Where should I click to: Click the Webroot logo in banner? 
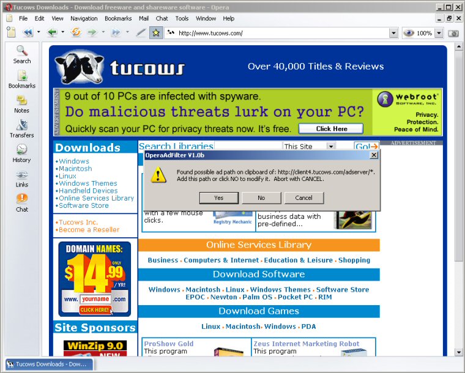pos(407,99)
